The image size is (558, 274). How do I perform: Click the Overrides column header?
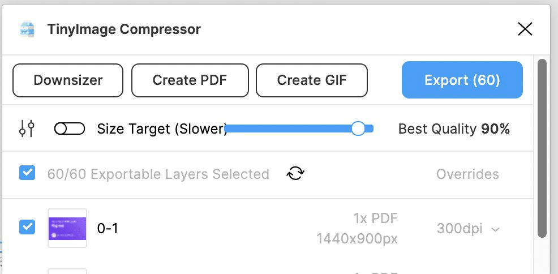point(467,174)
